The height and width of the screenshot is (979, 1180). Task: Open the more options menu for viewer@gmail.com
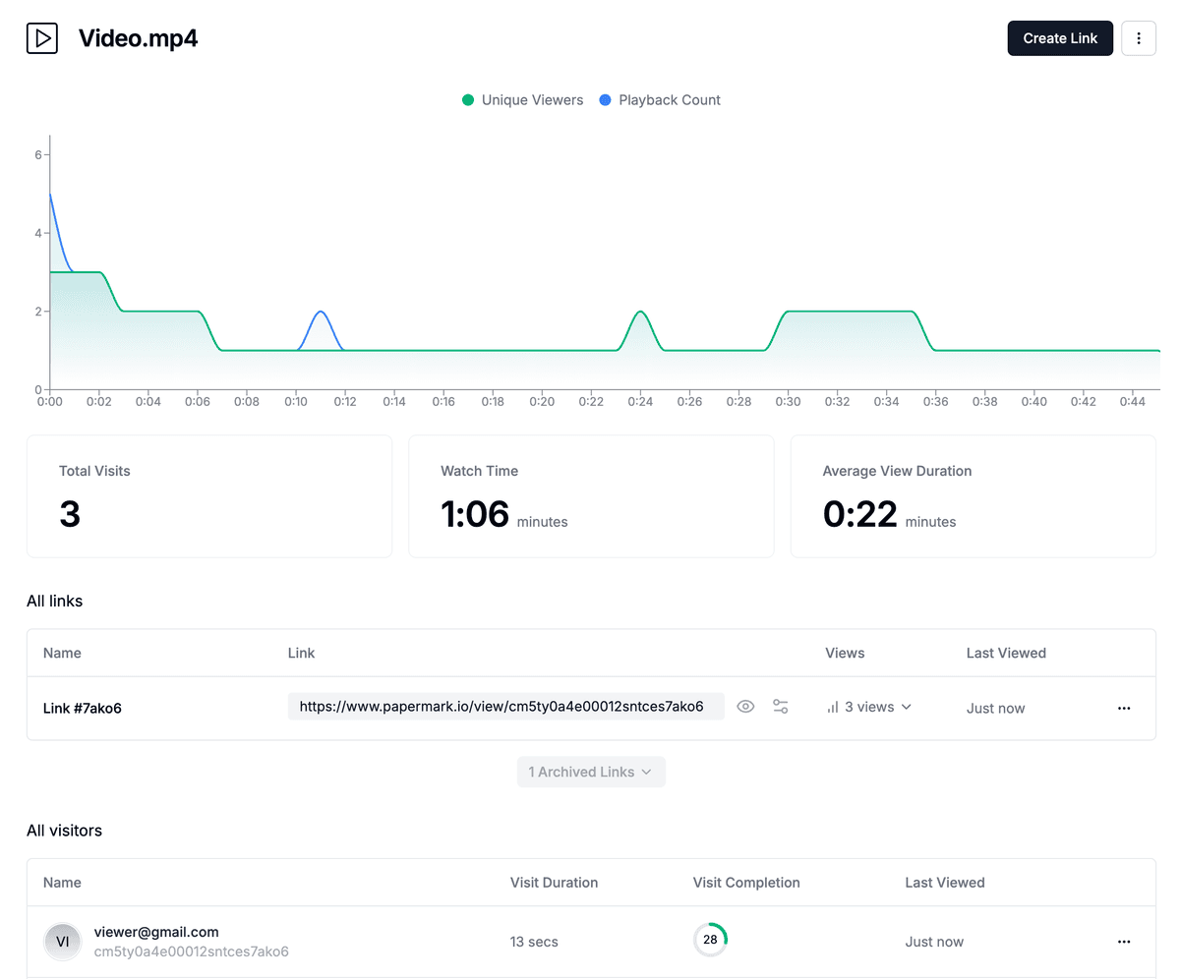1124,942
